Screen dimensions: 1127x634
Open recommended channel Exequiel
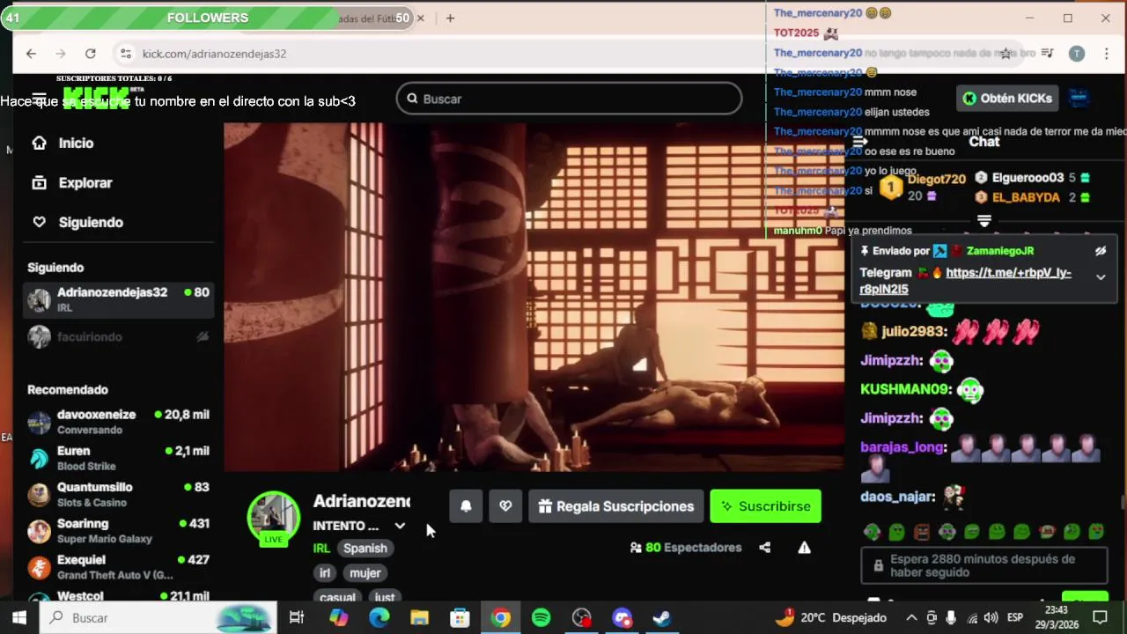click(x=118, y=566)
